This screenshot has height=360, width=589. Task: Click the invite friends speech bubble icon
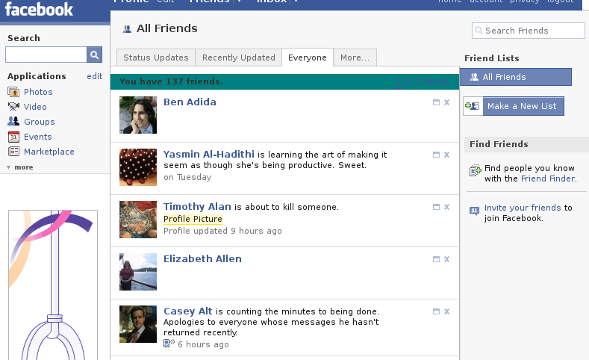(475, 211)
